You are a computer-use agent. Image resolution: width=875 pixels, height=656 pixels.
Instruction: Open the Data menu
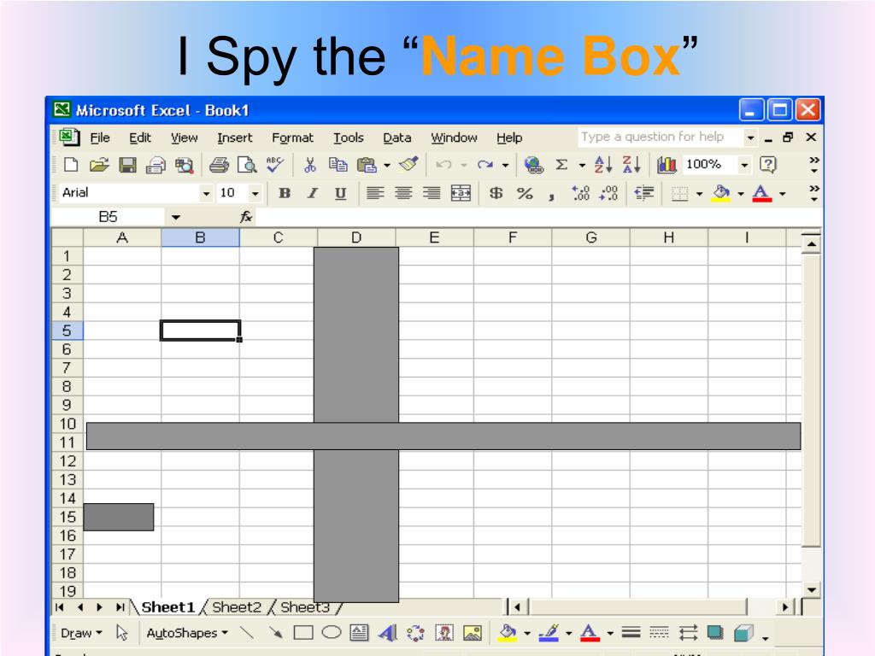coord(396,138)
